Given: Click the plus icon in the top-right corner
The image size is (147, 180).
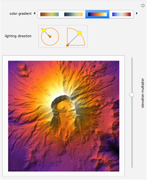Looking at the screenshot, I should [x=143, y=6].
